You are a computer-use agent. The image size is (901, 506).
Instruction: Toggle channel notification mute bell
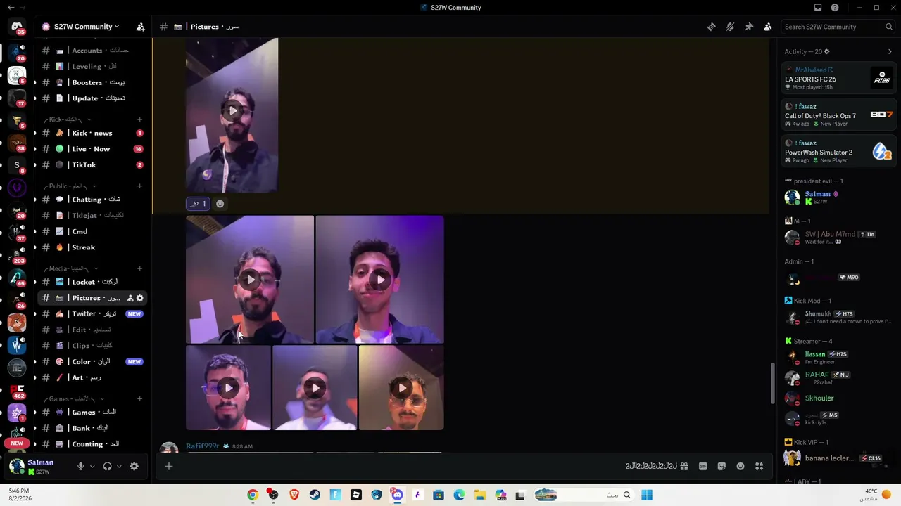pos(730,27)
